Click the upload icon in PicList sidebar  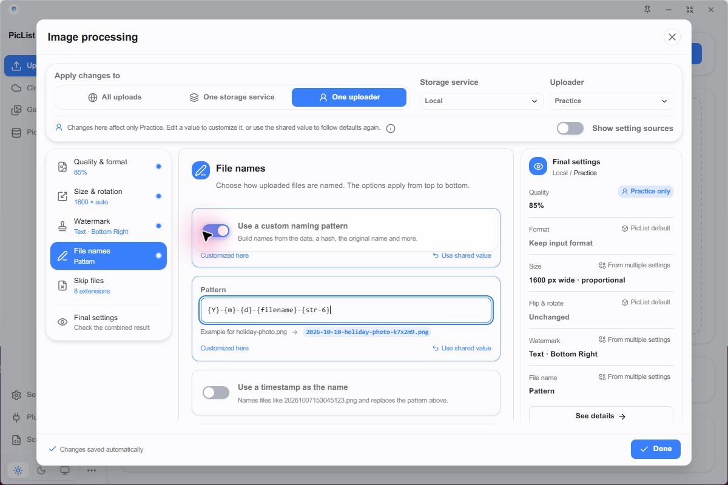16,65
